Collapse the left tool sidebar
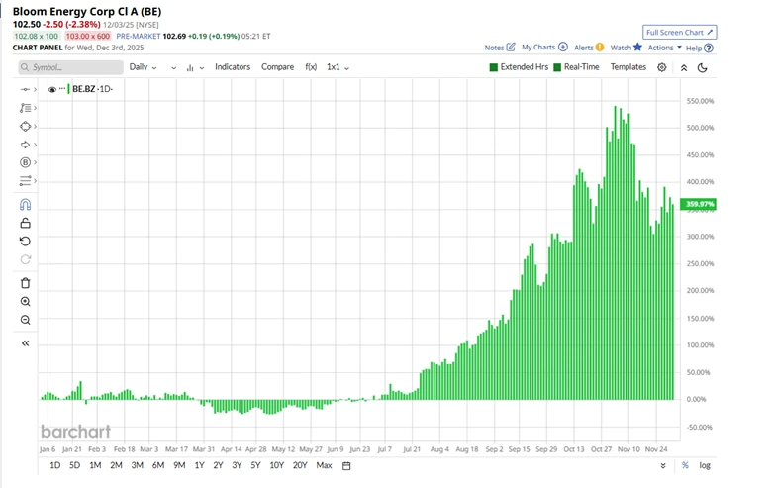Image resolution: width=772 pixels, height=488 pixels. point(25,343)
